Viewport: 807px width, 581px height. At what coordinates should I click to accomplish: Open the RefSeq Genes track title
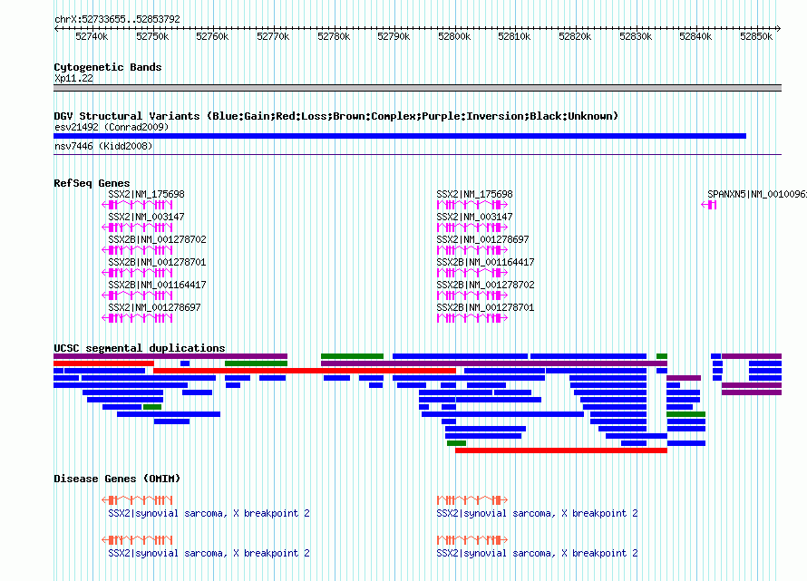tap(92, 183)
